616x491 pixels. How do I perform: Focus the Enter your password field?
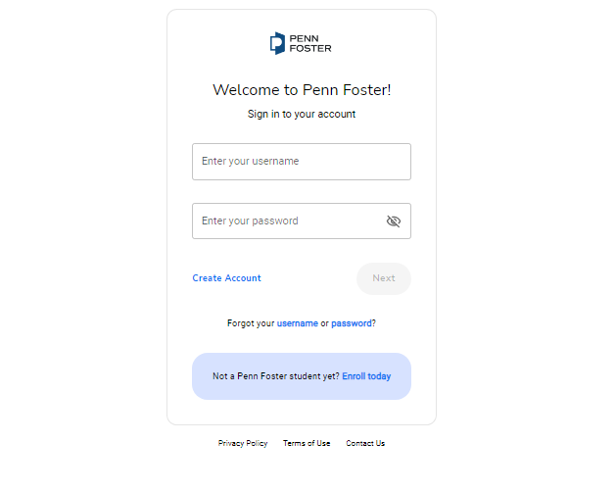tap(302, 221)
